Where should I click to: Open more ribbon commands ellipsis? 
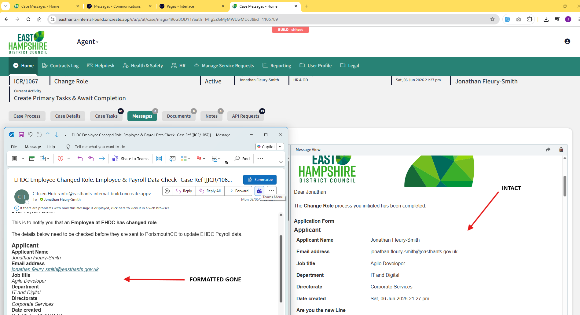(260, 159)
